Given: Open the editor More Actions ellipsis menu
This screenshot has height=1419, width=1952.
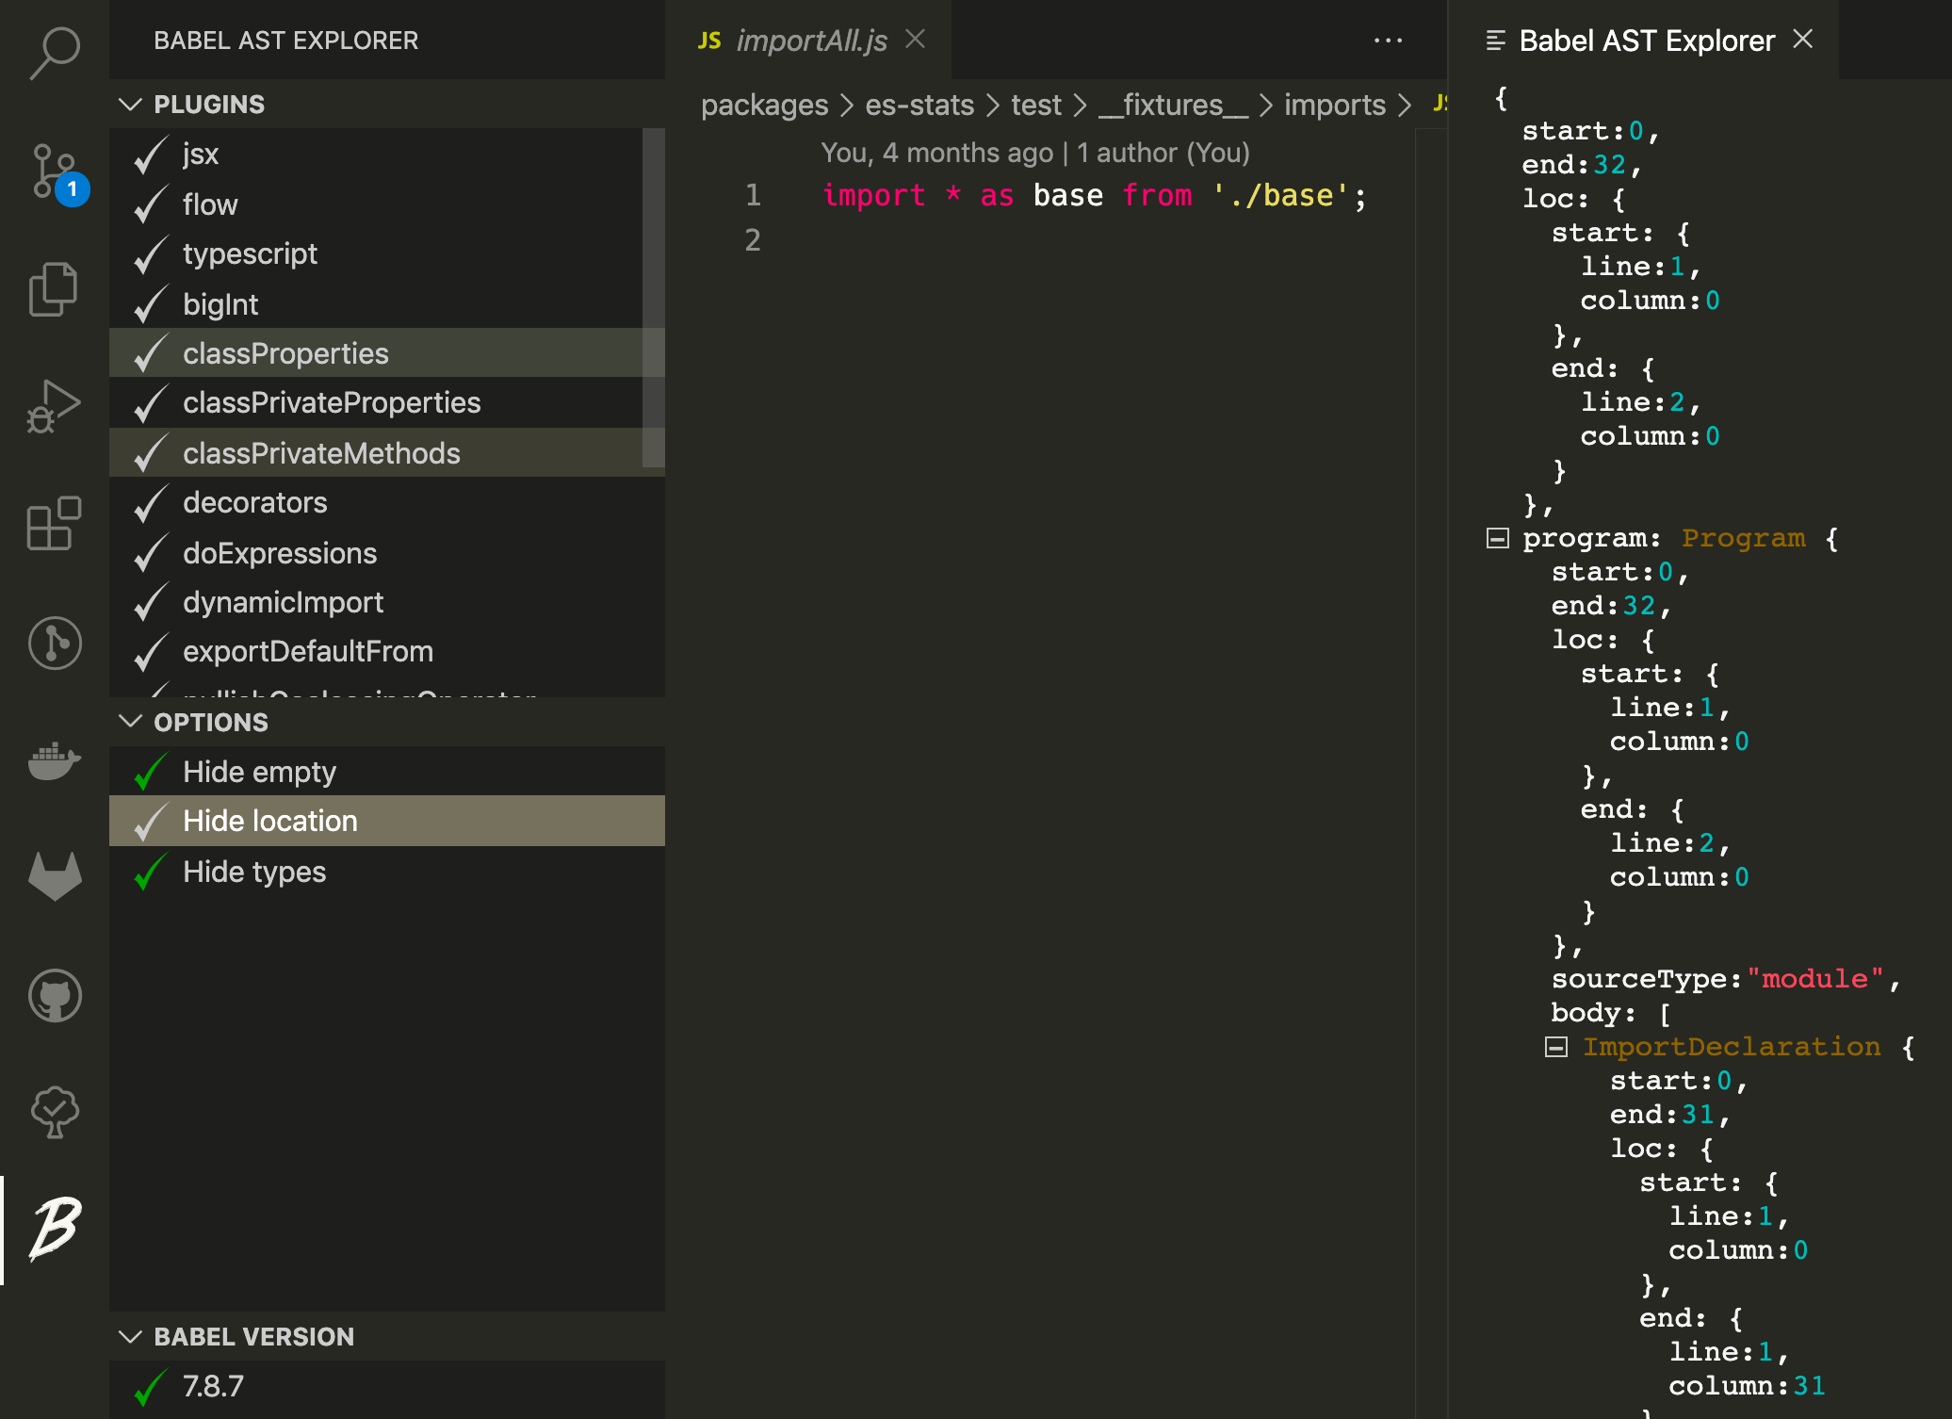Looking at the screenshot, I should point(1388,41).
